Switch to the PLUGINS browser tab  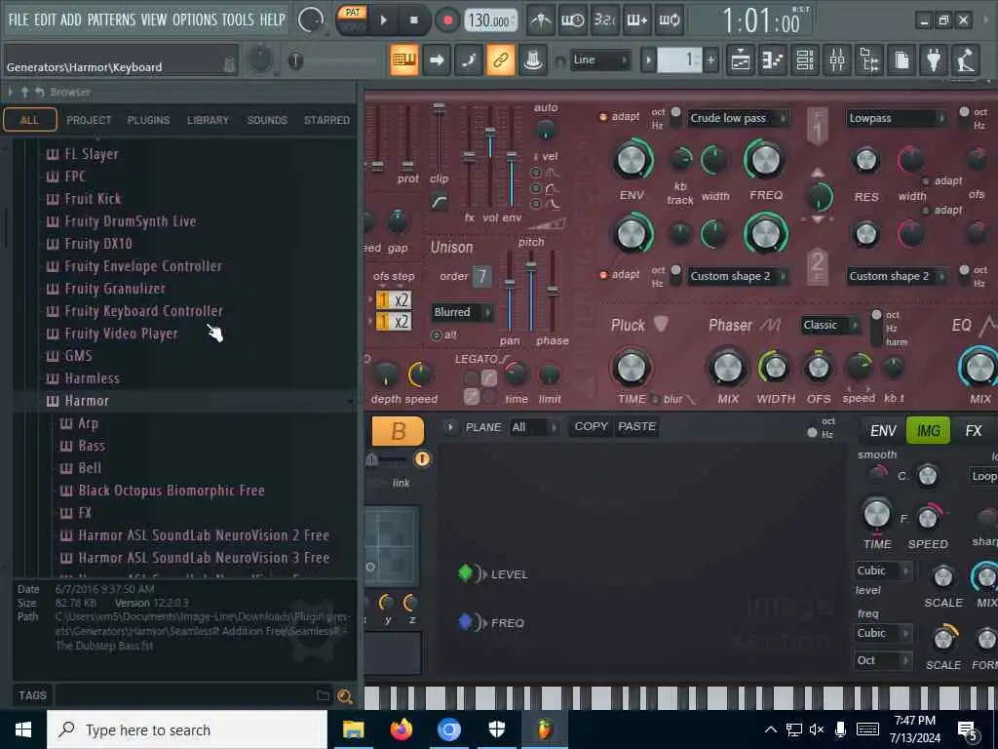(x=148, y=120)
